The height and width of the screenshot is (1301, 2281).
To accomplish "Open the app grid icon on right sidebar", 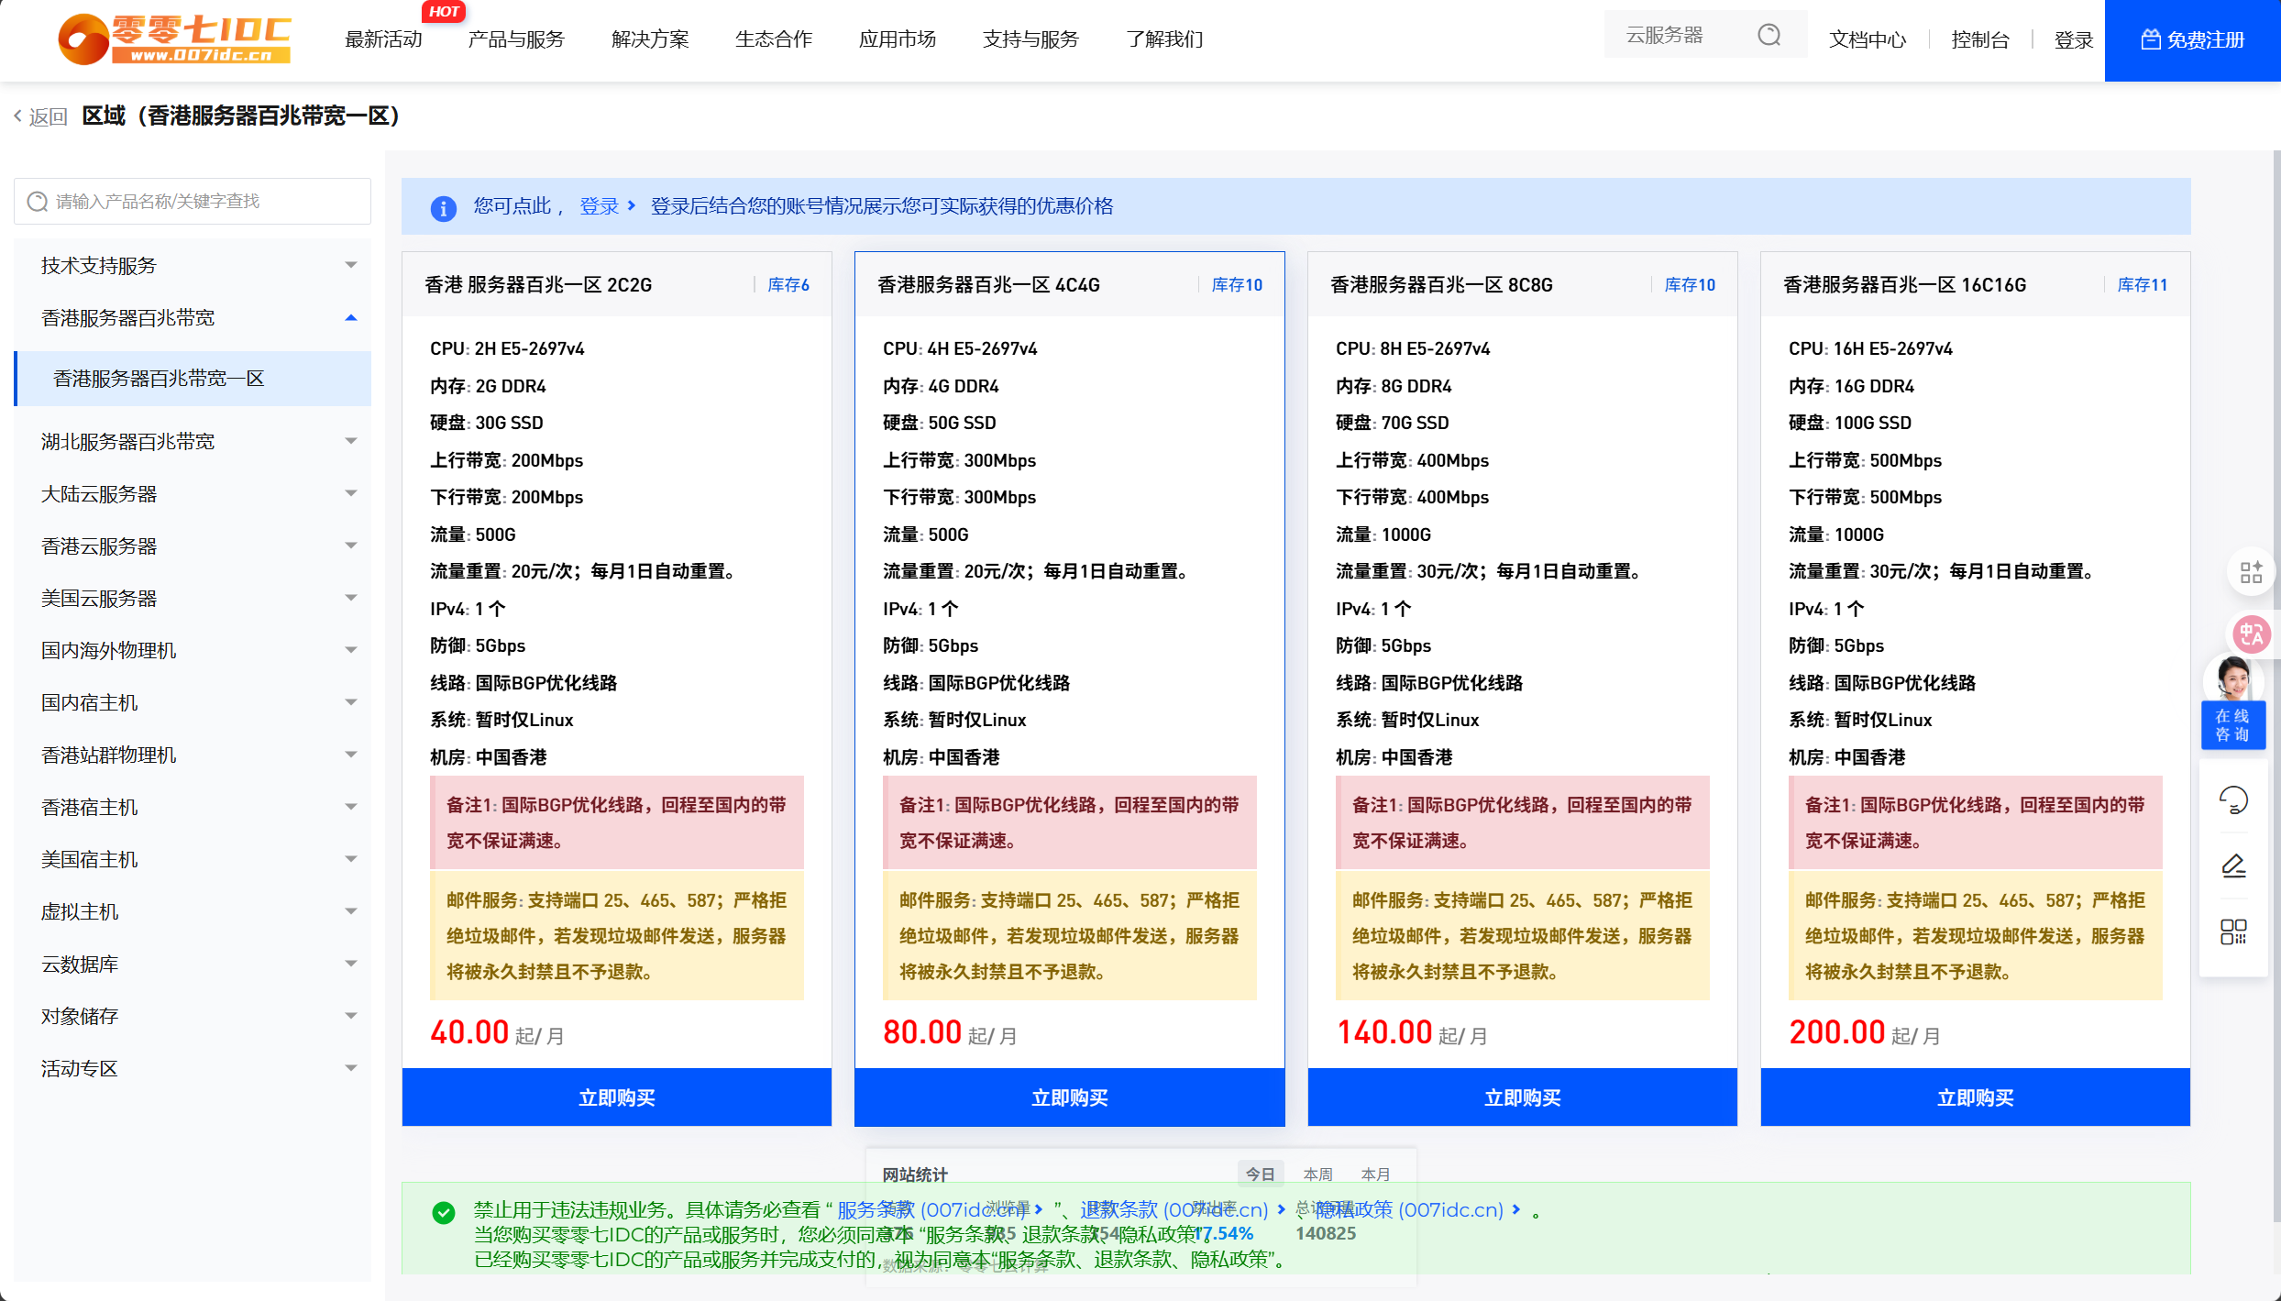I will pyautogui.click(x=2251, y=572).
